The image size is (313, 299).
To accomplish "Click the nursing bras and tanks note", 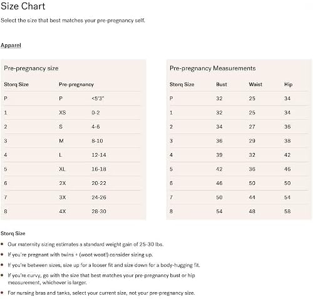I will 101,293.
